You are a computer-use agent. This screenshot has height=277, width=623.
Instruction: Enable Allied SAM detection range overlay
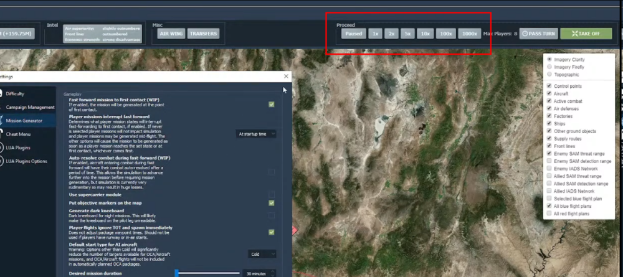click(x=549, y=184)
